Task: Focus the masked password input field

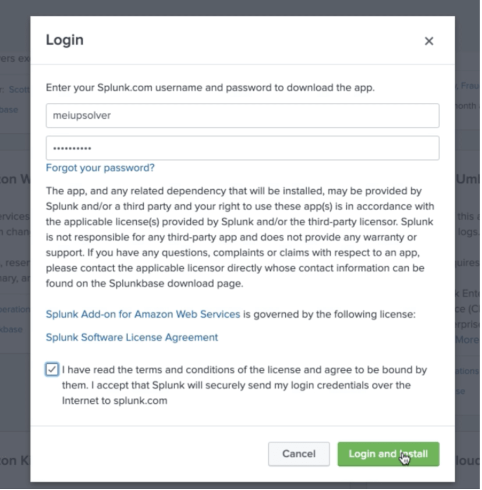Action: click(242, 148)
